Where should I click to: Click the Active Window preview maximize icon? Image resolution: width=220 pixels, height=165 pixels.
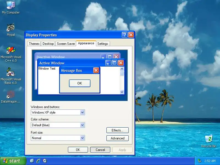[114, 63]
